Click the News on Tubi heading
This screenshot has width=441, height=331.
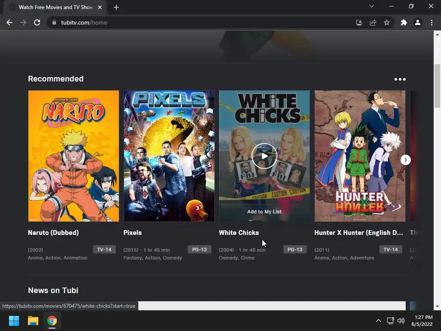coord(53,290)
